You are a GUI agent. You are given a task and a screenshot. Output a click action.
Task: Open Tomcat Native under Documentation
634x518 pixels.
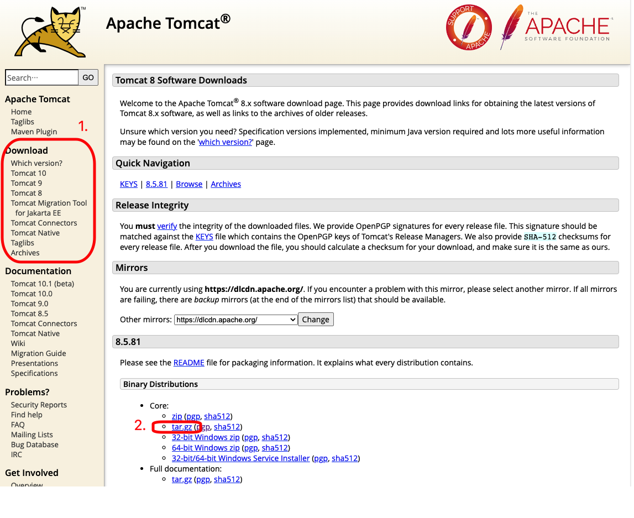(35, 333)
